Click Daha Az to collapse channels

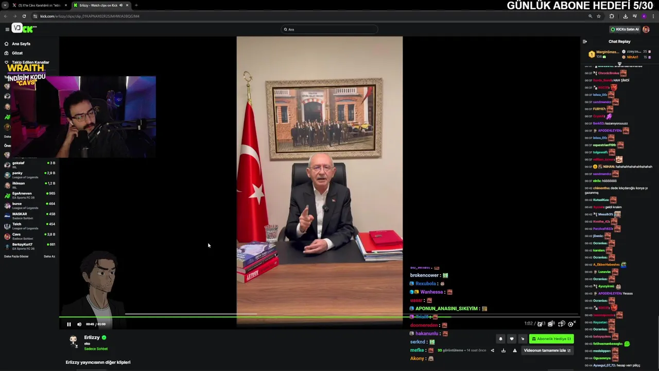pyautogui.click(x=49, y=256)
